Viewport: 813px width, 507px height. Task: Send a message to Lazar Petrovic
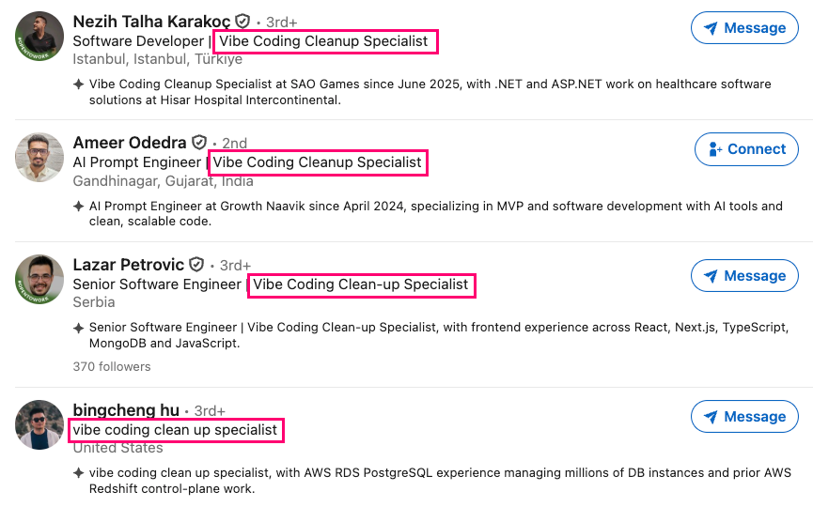pos(744,275)
